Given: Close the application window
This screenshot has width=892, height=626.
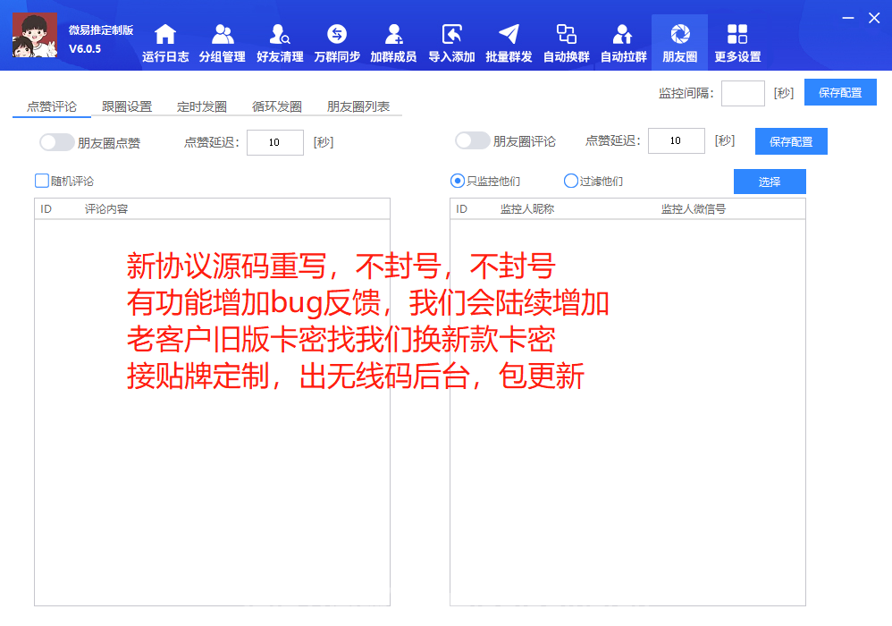Looking at the screenshot, I should [x=874, y=18].
